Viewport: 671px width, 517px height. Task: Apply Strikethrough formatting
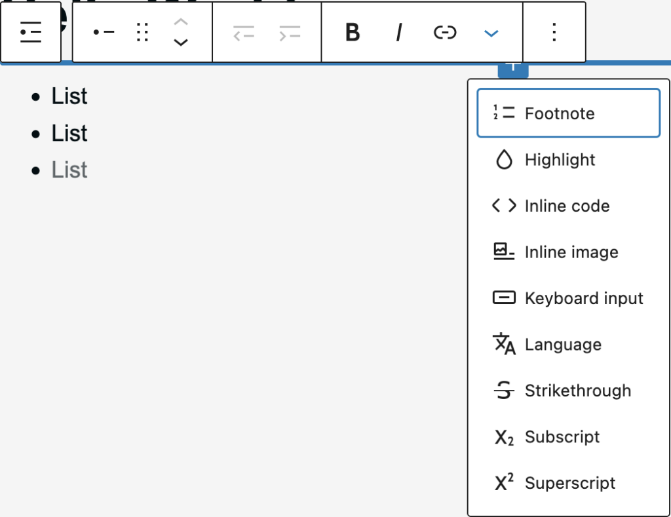569,391
